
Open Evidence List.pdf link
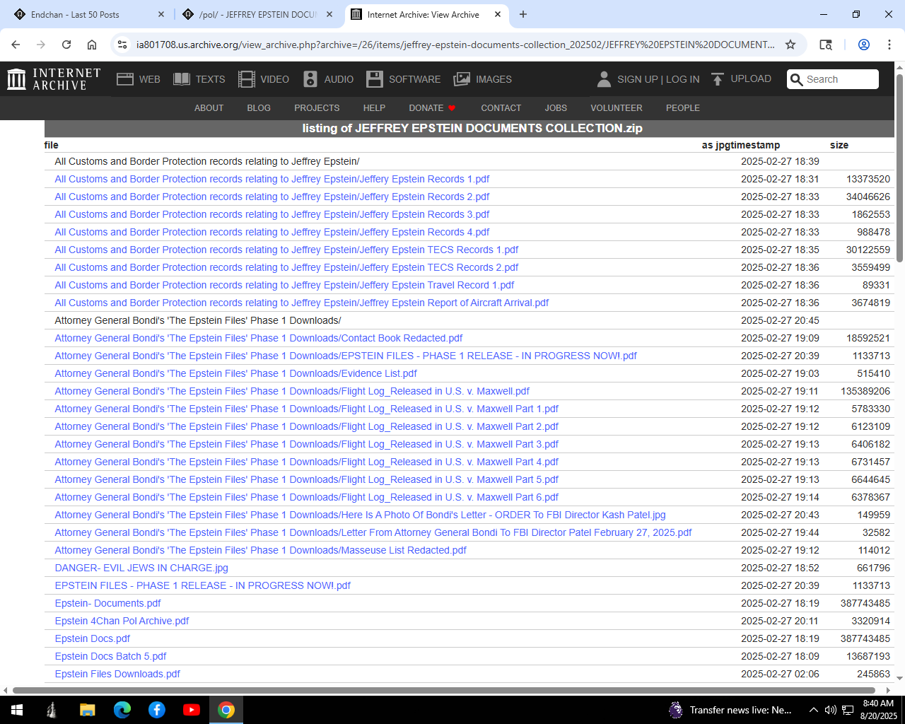(236, 373)
